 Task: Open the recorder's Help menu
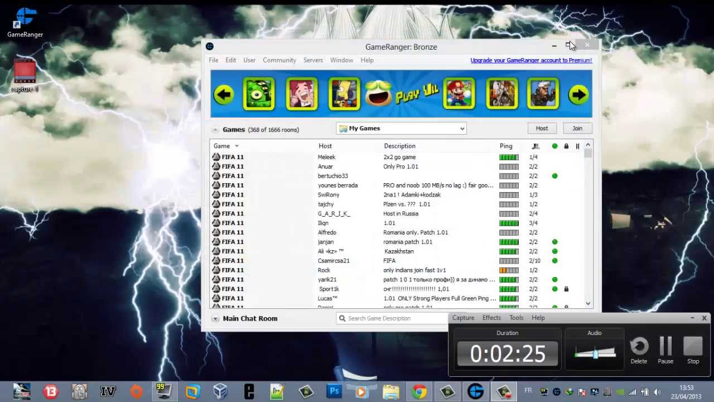(x=538, y=318)
